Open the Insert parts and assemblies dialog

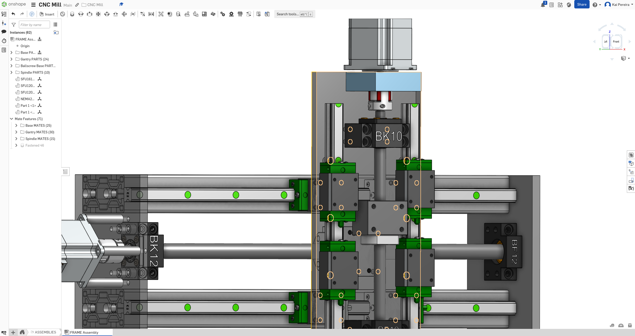pyautogui.click(x=47, y=14)
